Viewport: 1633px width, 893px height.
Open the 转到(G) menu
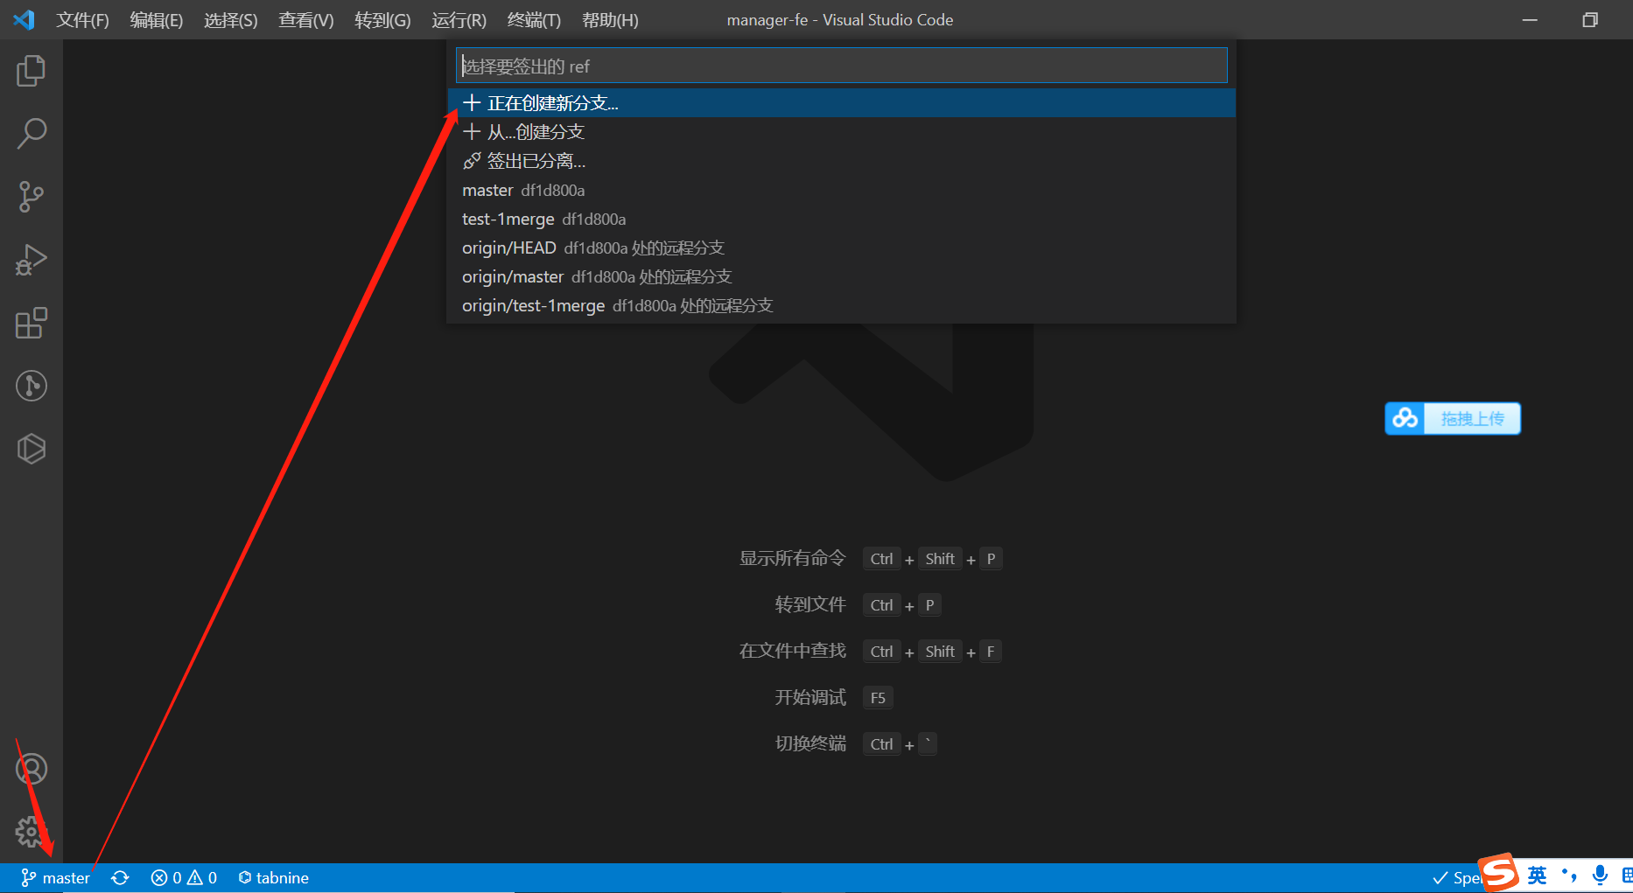[382, 20]
